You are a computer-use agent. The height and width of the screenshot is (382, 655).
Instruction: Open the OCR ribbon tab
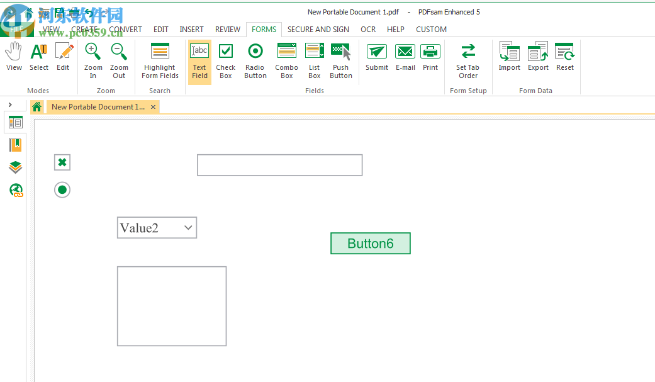click(x=368, y=29)
